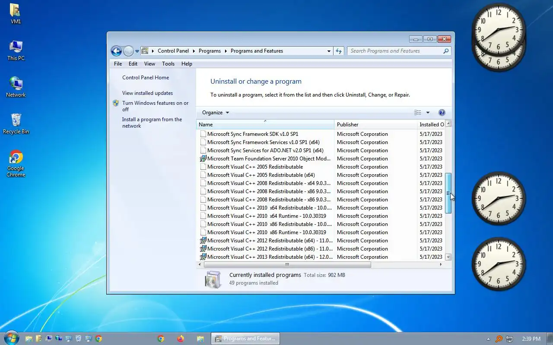This screenshot has width=553, height=345.
Task: Sort by the Publisher column header
Action: [x=375, y=125]
